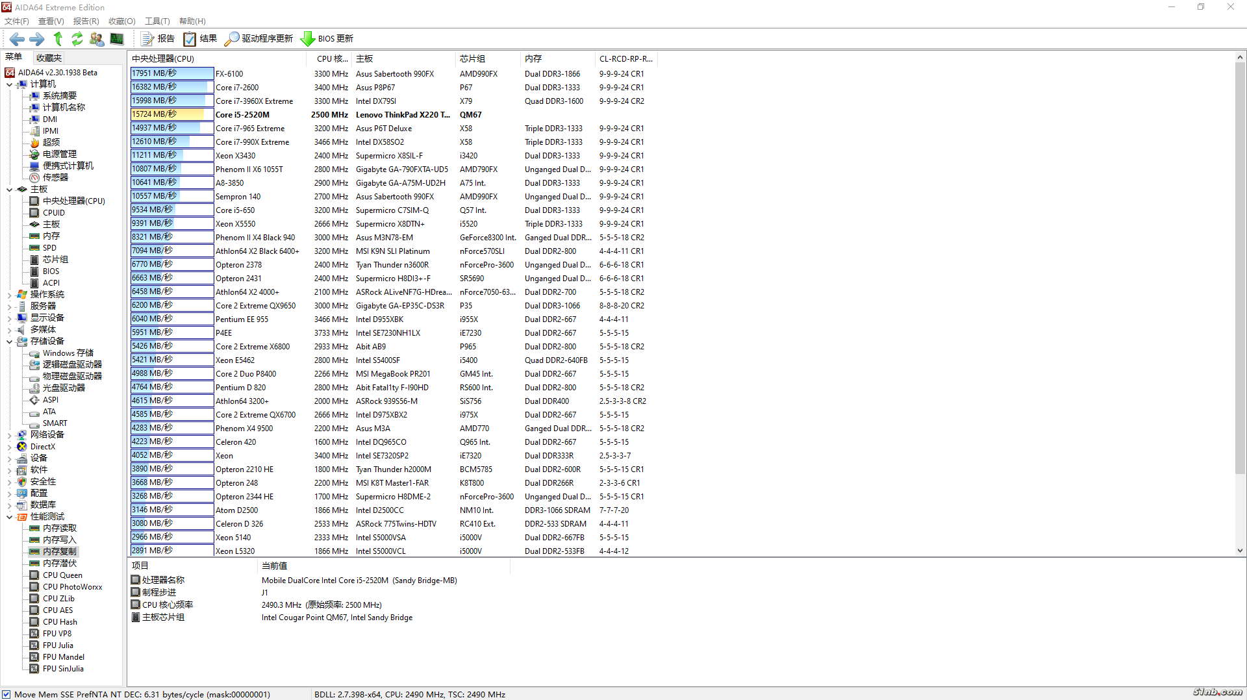Image resolution: width=1247 pixels, height=700 pixels.
Task: Toggle the status bar checkbox
Action: (6, 694)
